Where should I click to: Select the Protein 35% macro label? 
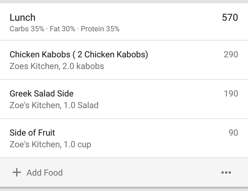[100, 29]
